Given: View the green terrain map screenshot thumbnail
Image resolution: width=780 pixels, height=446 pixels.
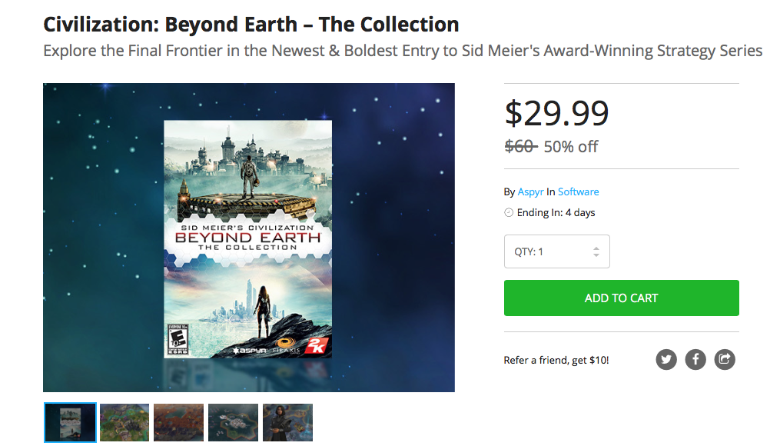Looking at the screenshot, I should (124, 422).
